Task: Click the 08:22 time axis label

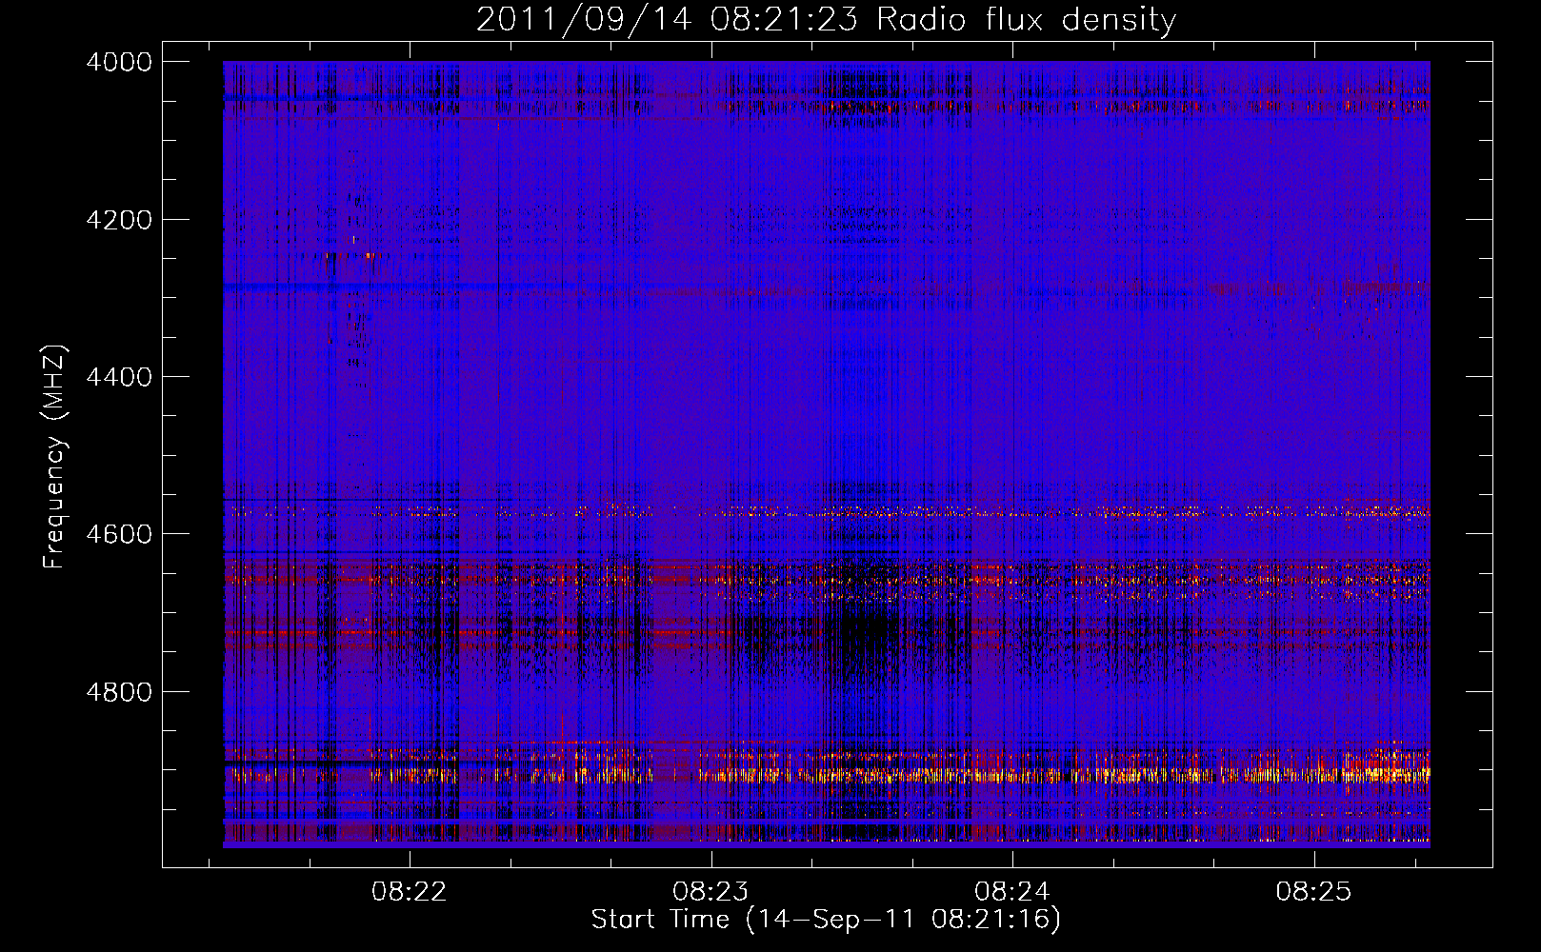Action: (410, 892)
